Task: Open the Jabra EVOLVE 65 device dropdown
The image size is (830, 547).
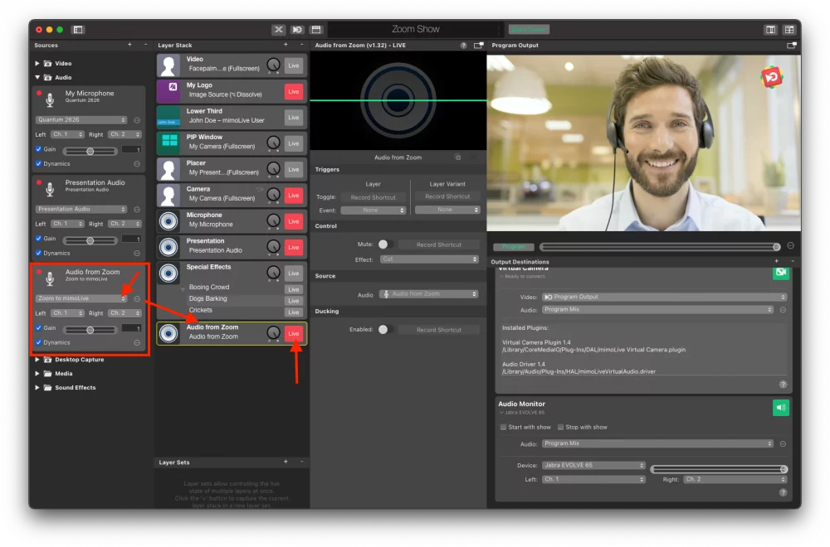Action: coord(593,465)
